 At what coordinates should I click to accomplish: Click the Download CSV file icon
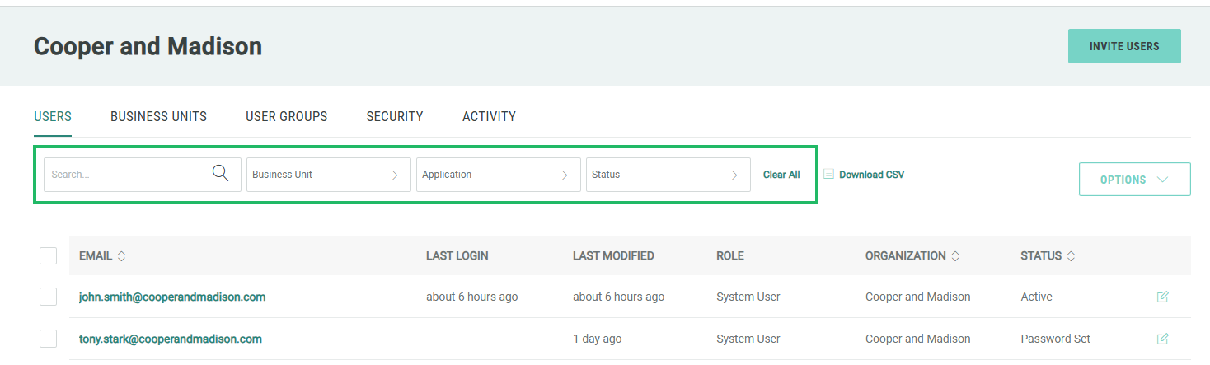pyautogui.click(x=828, y=175)
